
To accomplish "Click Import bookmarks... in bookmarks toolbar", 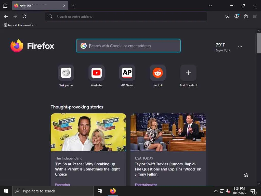I will point(19,25).
